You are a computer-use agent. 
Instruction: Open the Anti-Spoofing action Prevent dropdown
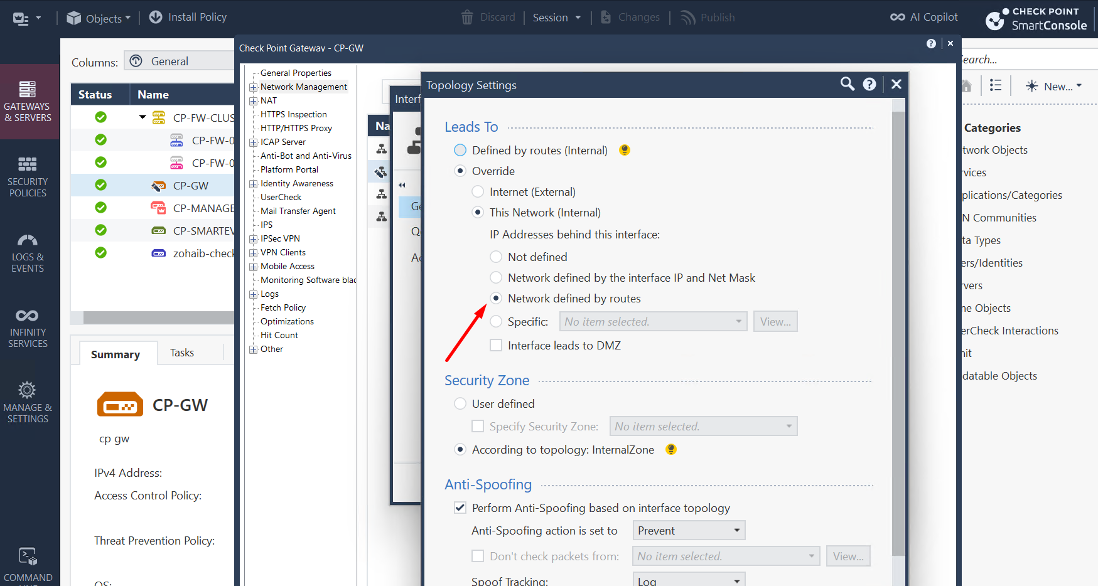(x=689, y=530)
